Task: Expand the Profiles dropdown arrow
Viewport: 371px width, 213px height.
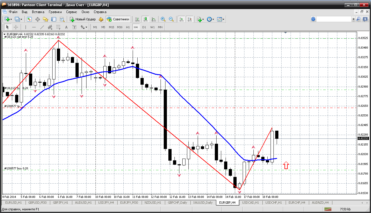Action: tap(21, 19)
